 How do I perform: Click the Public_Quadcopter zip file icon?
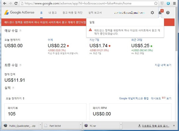pyautogui.click(x=5, y=125)
